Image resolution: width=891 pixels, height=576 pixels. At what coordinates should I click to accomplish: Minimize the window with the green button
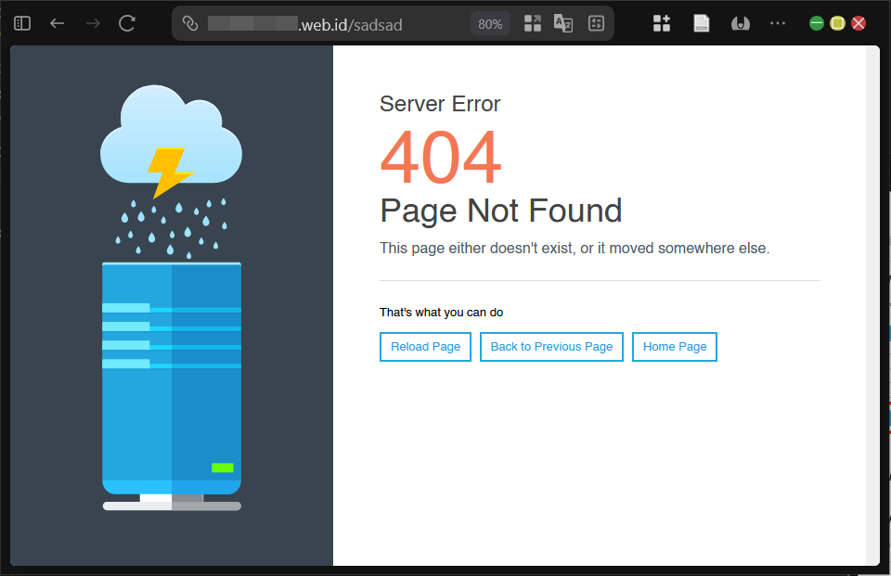(817, 23)
